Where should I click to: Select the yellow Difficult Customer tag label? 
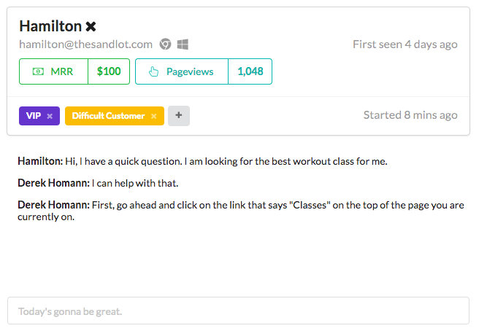tap(108, 116)
